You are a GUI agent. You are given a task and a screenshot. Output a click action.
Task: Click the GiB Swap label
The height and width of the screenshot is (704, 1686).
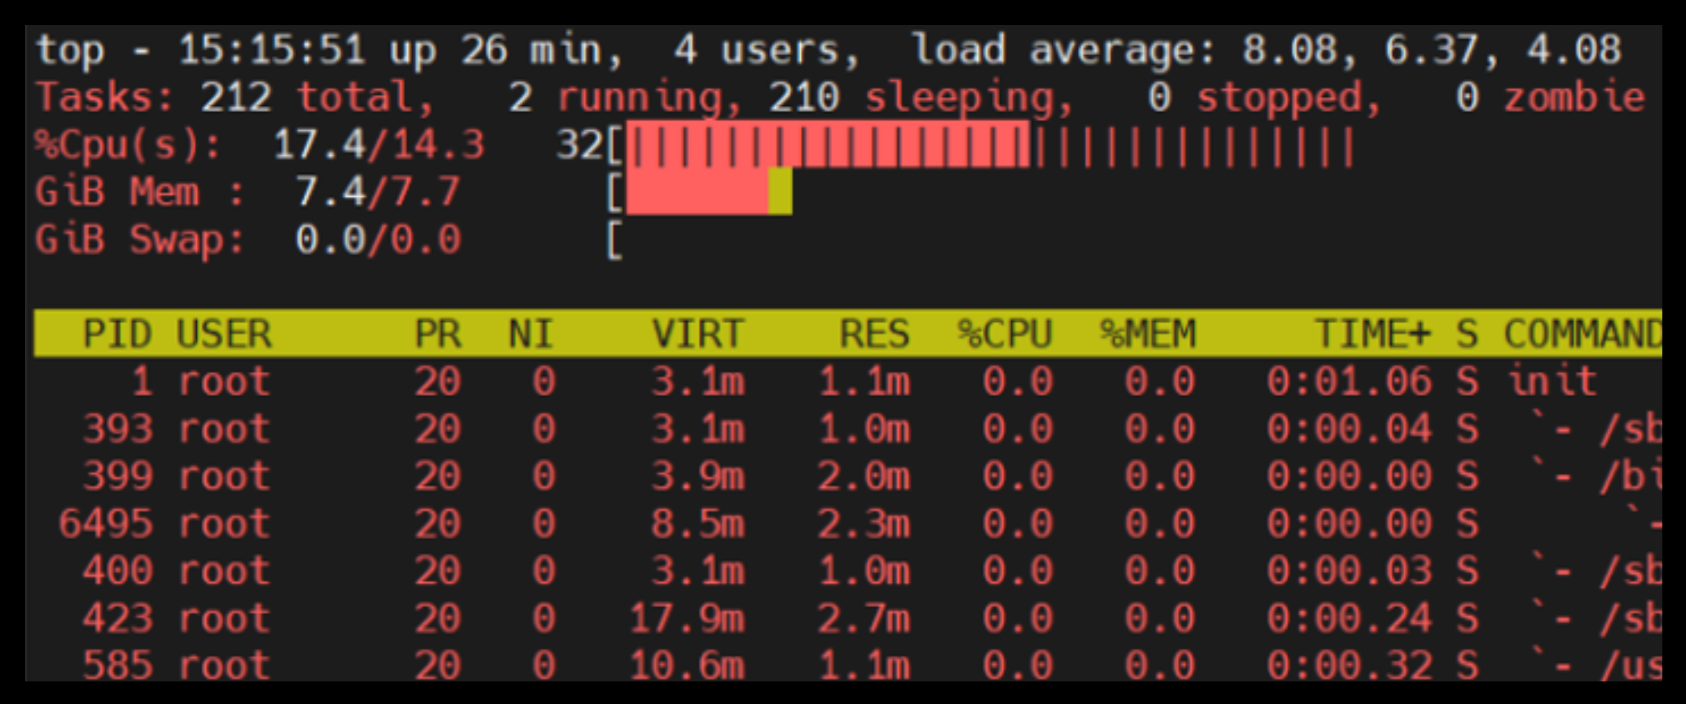click(x=139, y=239)
